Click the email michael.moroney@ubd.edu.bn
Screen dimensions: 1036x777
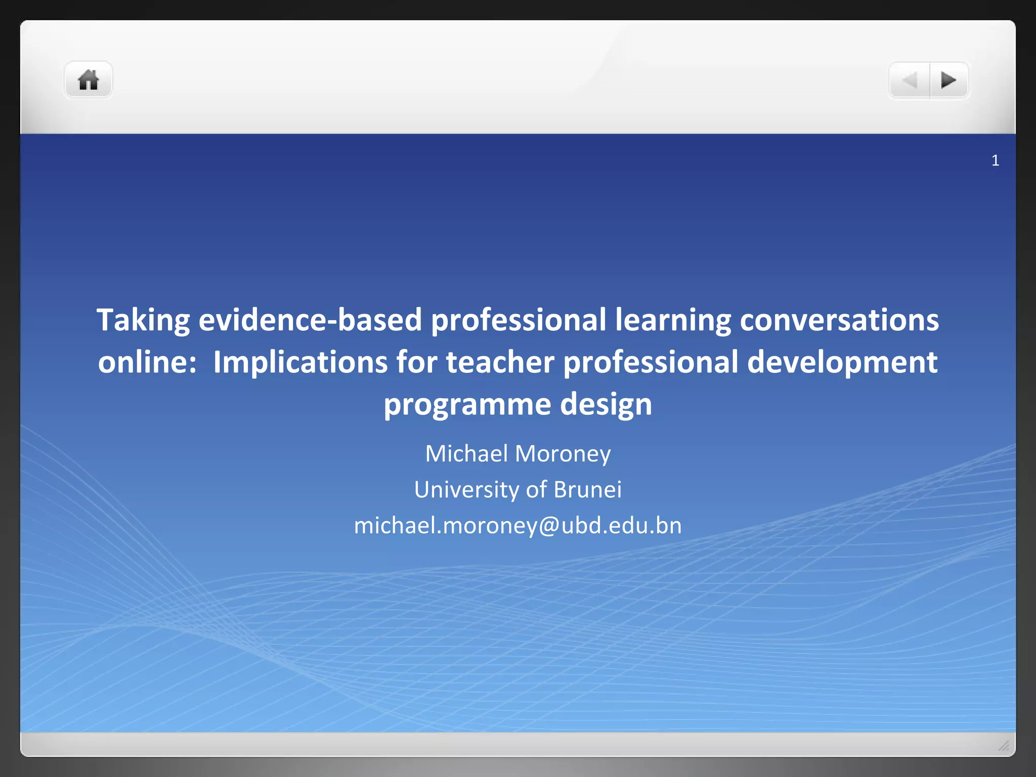click(x=517, y=525)
